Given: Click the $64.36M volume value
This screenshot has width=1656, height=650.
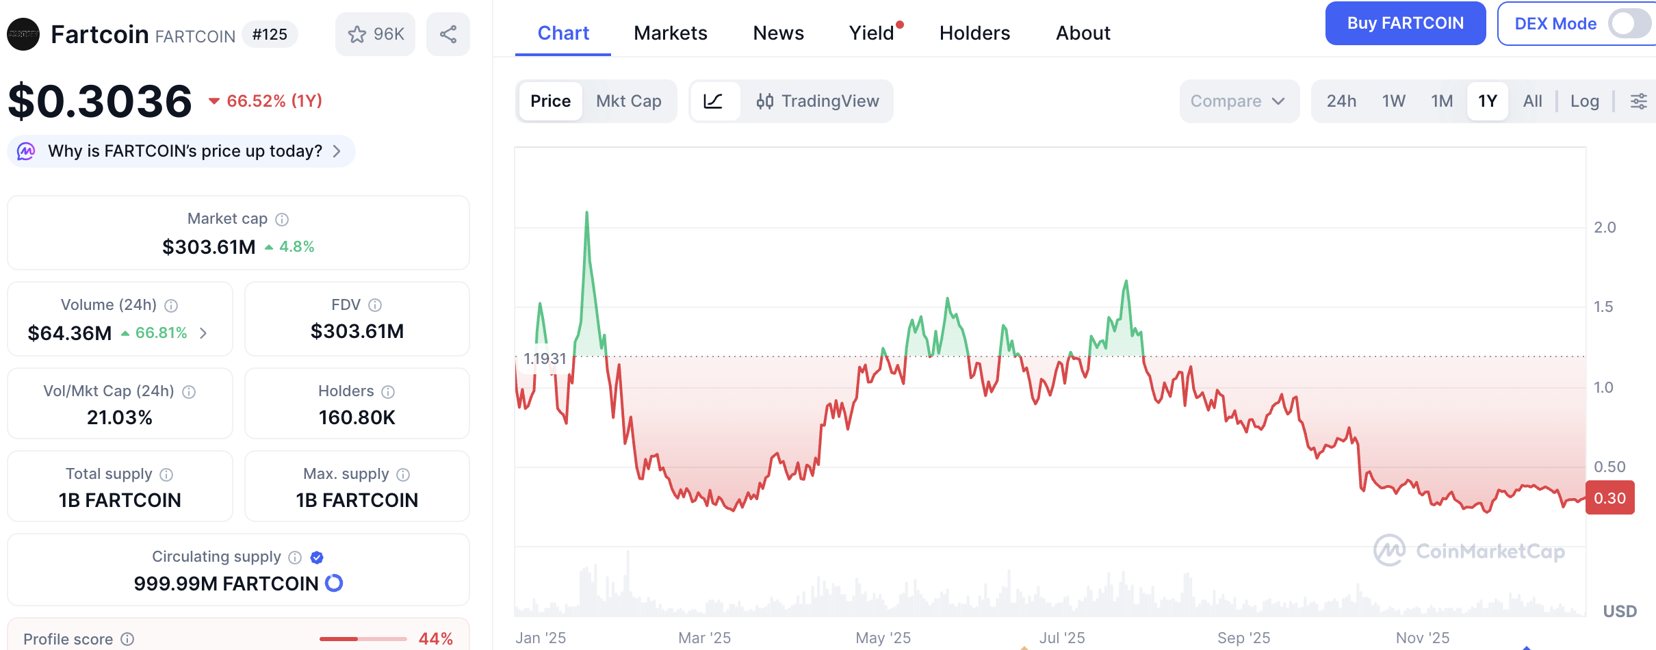Looking at the screenshot, I should [70, 333].
